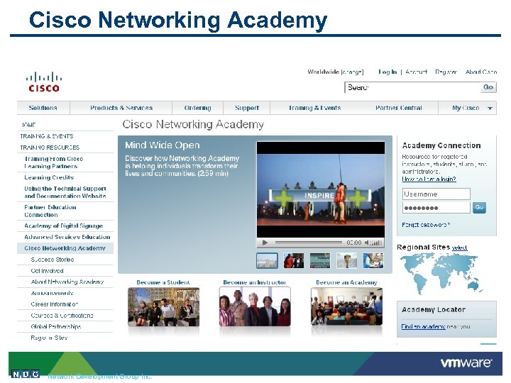Open Training & Events menu

click(315, 108)
